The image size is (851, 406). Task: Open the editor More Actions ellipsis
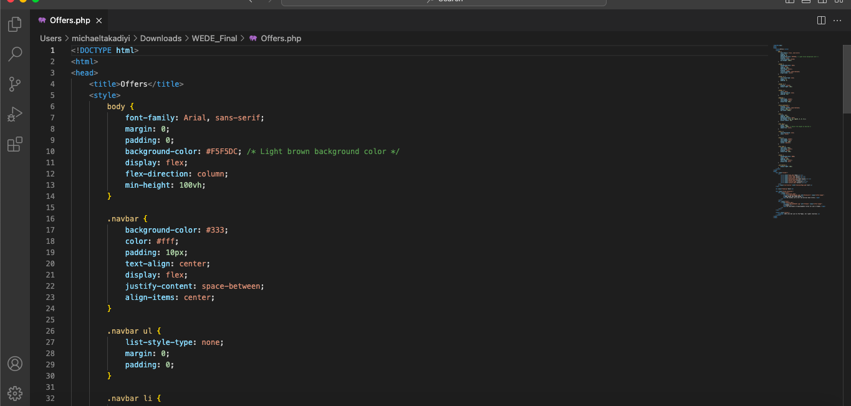[x=837, y=21]
